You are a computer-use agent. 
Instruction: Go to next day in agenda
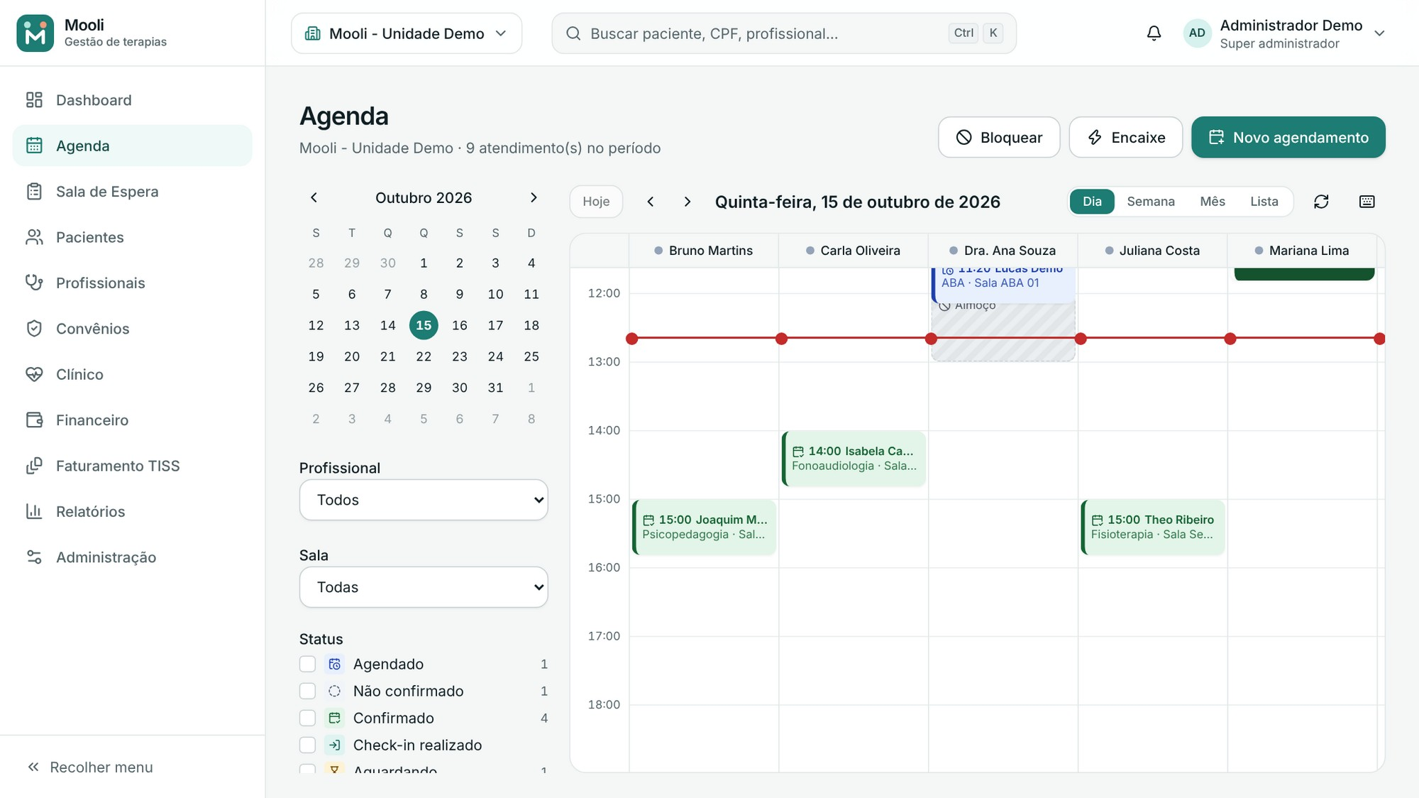(687, 202)
